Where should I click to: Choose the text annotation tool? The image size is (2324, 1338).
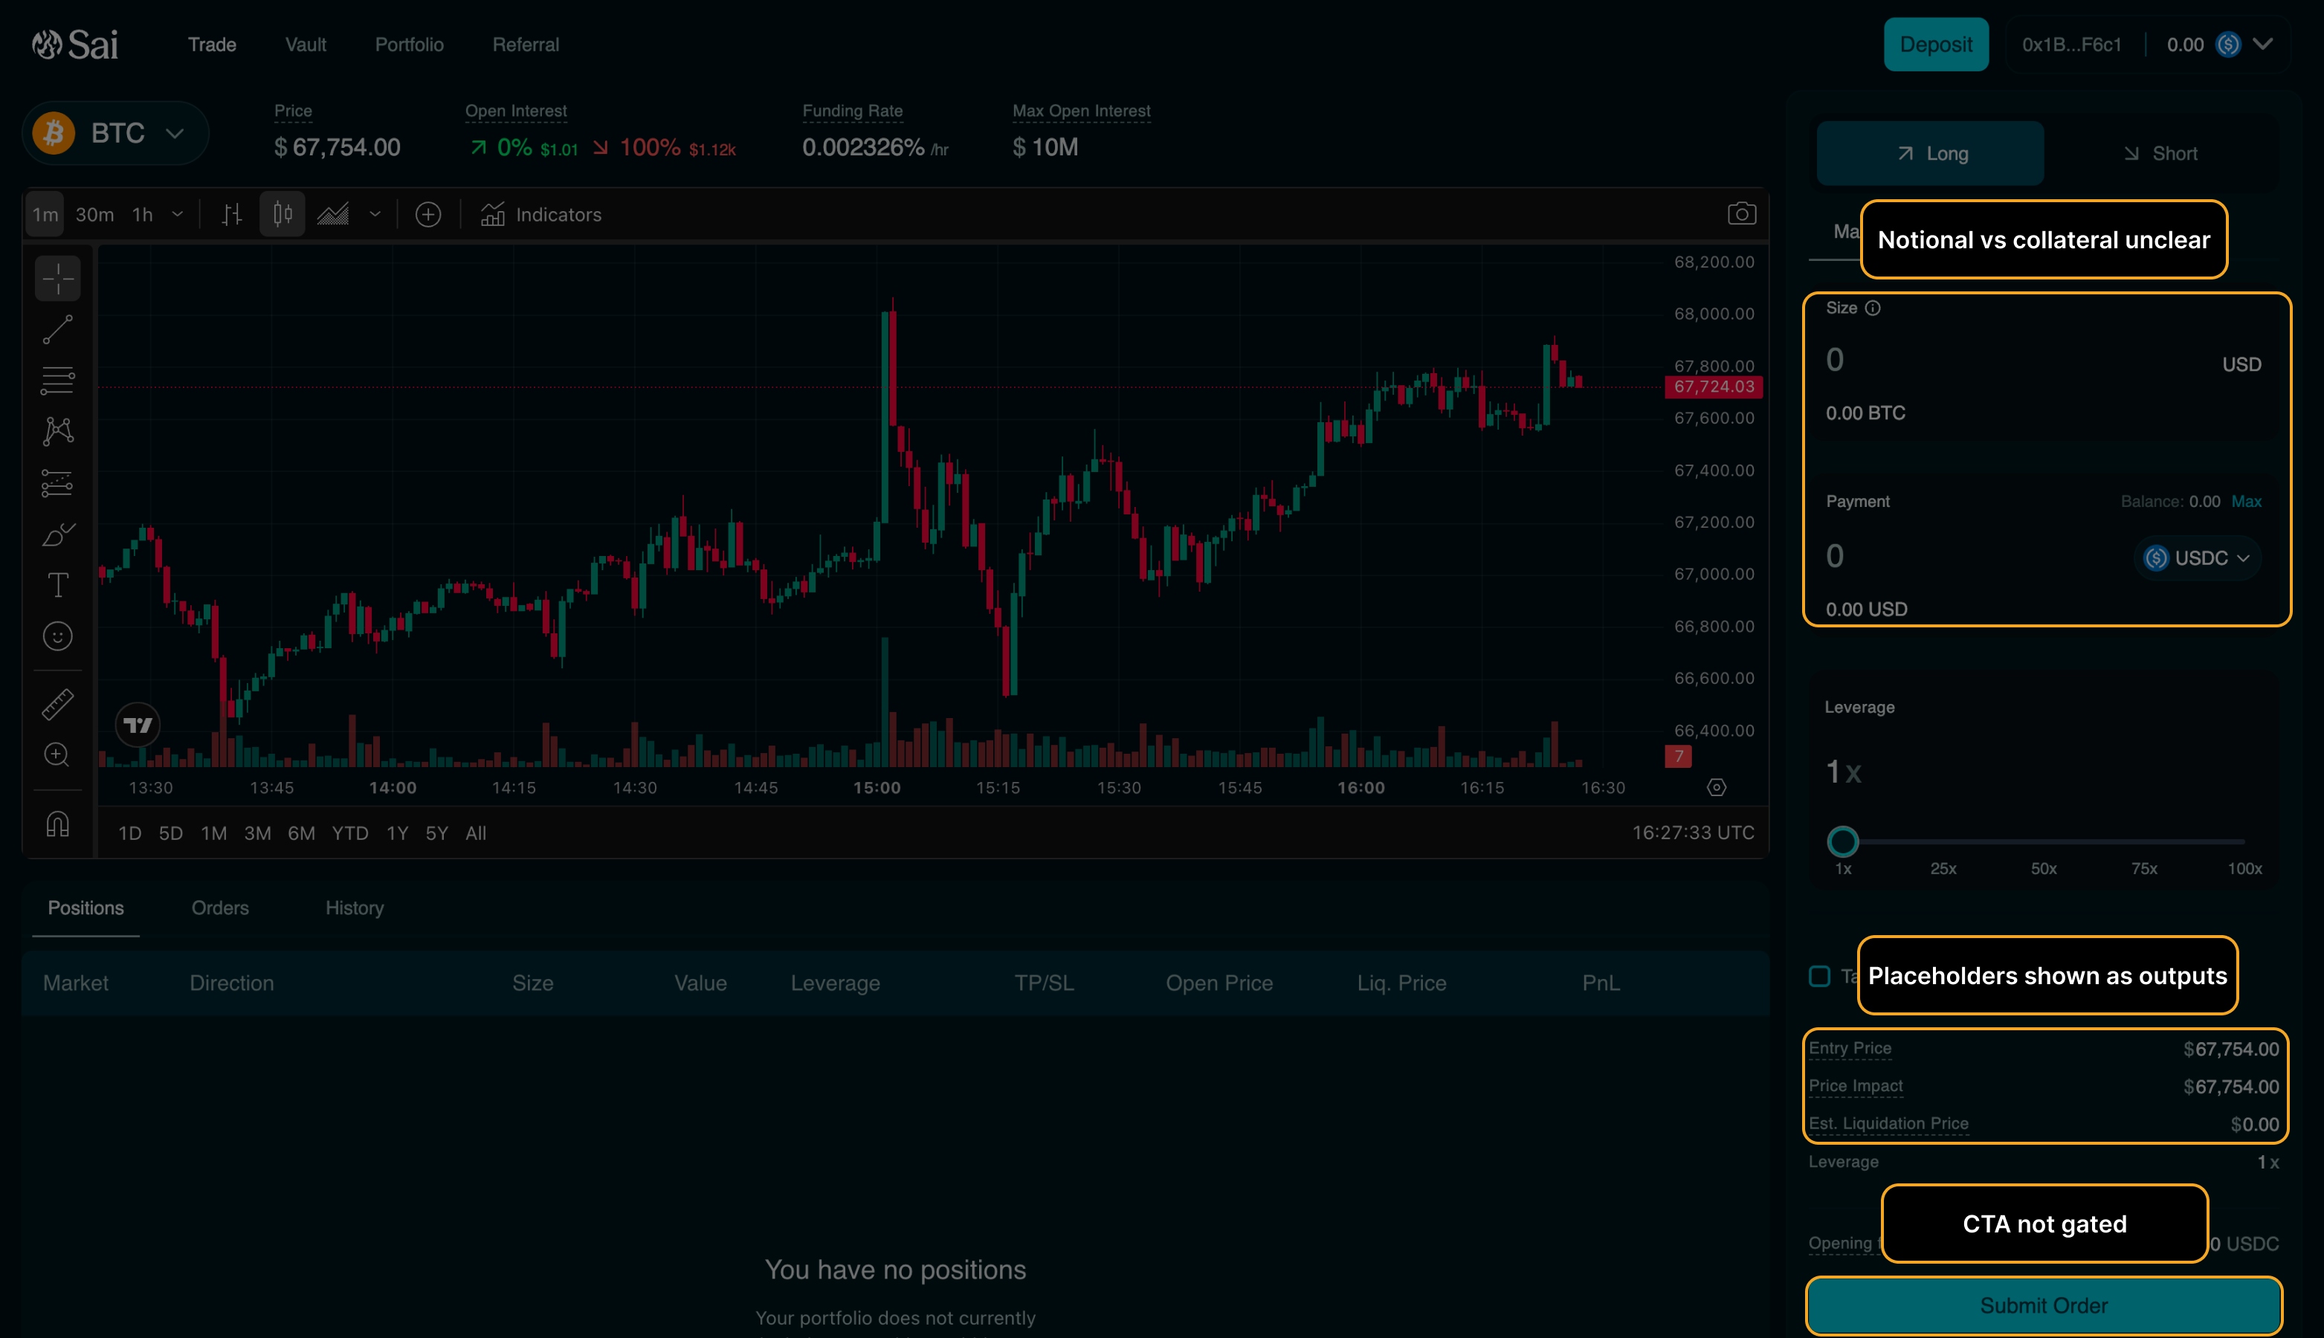[57, 586]
